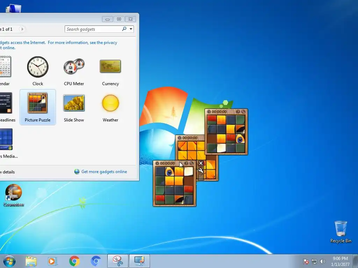Open the Cosmoteer desktop shortcut
Image resolution: width=358 pixels, height=268 pixels.
pos(14,195)
